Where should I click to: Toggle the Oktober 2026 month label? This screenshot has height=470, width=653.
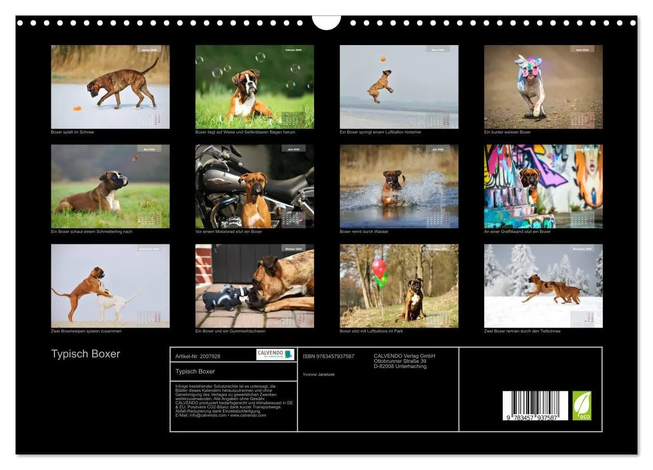(293, 248)
